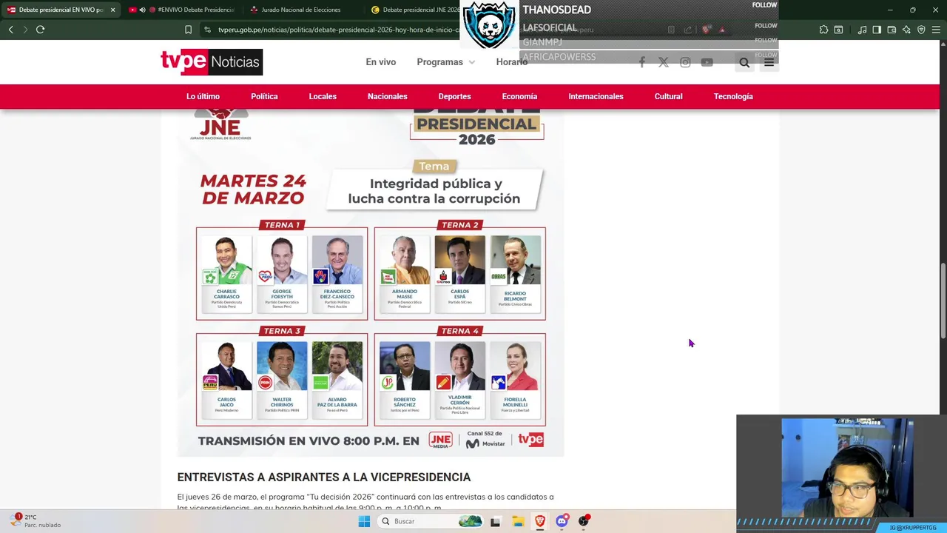Close the Debate presidencial EN VIVO tab

[112, 10]
